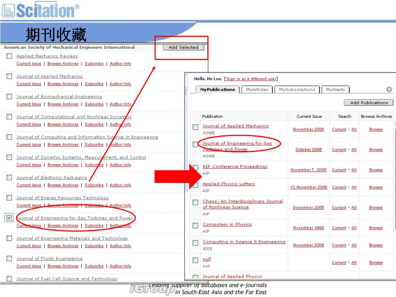
Task: Switch to the MyPublications tab
Action: coord(217,89)
